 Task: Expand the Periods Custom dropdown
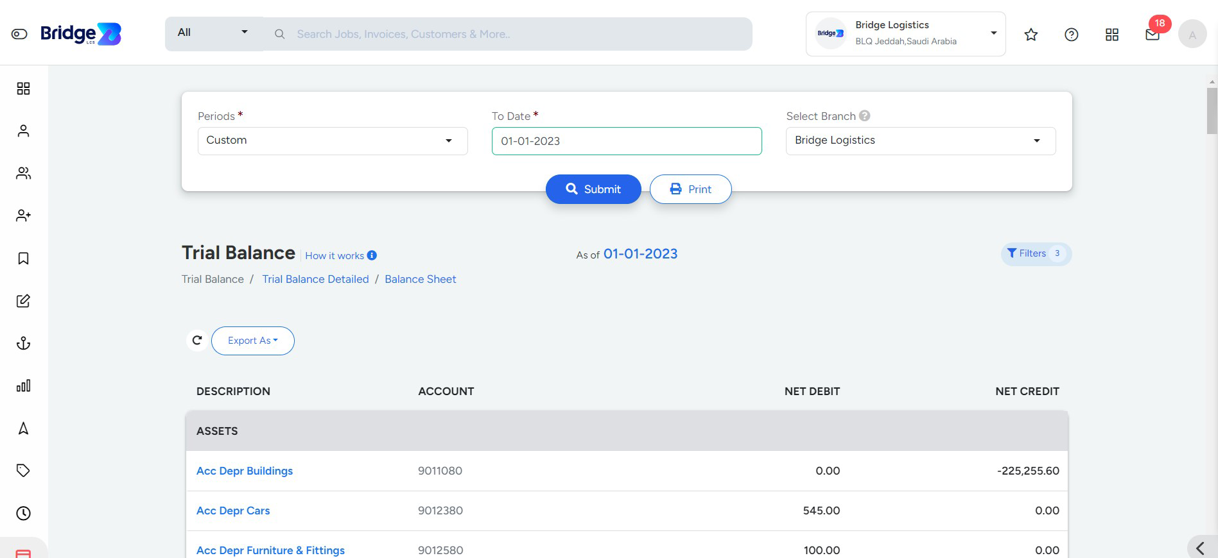tap(333, 140)
